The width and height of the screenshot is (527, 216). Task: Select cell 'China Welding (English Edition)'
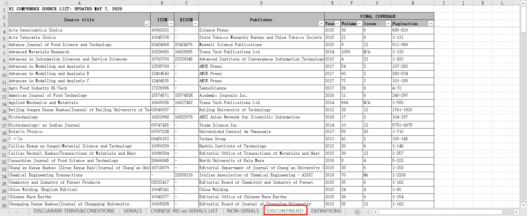[79, 190]
